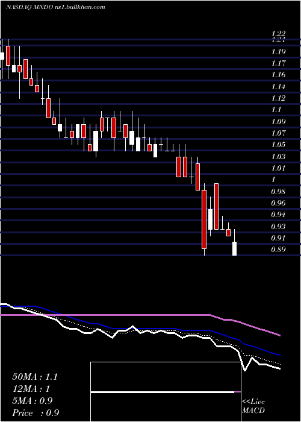The width and height of the screenshot is (301, 422).
Task: Click the 1.16 price axis label
Action: (278, 75)
